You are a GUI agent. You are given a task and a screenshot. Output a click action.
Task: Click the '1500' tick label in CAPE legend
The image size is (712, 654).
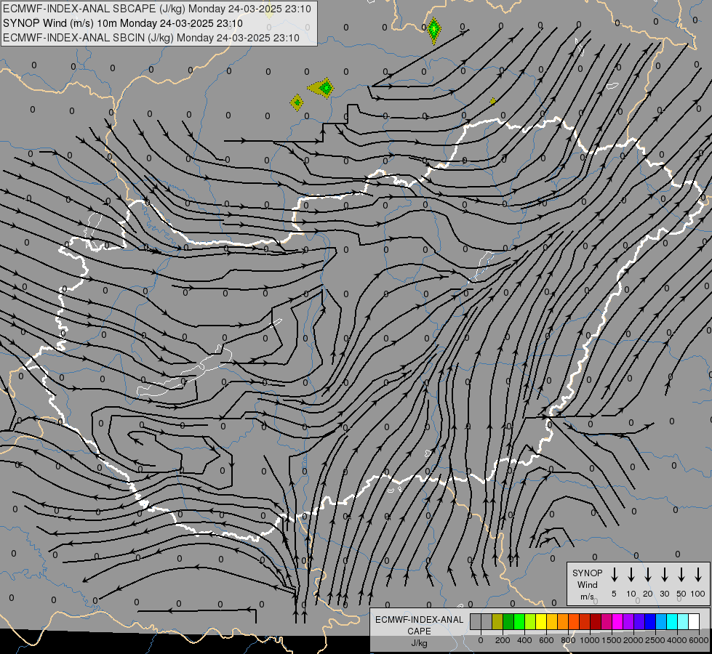(x=611, y=640)
